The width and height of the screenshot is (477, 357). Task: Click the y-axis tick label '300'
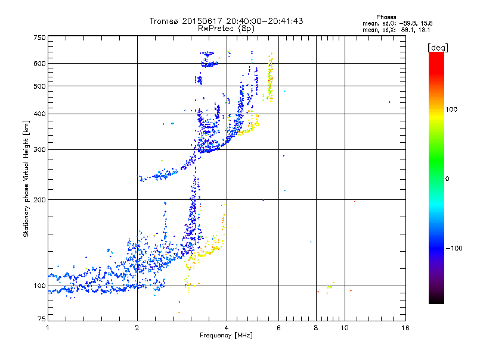pyautogui.click(x=40, y=150)
